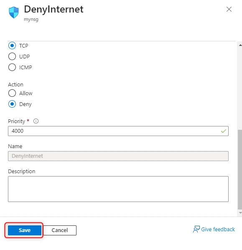
Task: Click the scrollbar down arrow
Action: tap(240, 213)
